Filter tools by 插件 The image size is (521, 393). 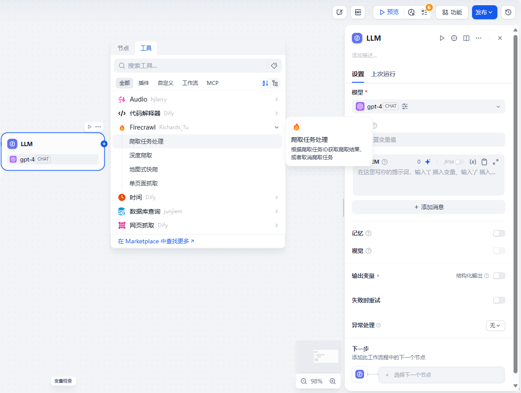pos(143,83)
